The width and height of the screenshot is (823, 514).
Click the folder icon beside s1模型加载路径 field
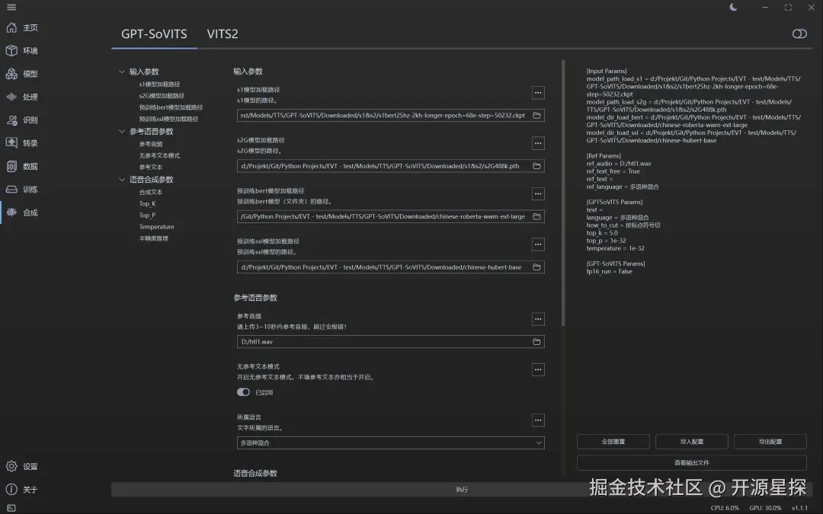pos(538,116)
